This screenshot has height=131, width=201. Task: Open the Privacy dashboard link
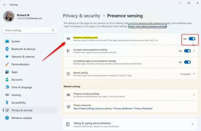(x=123, y=109)
